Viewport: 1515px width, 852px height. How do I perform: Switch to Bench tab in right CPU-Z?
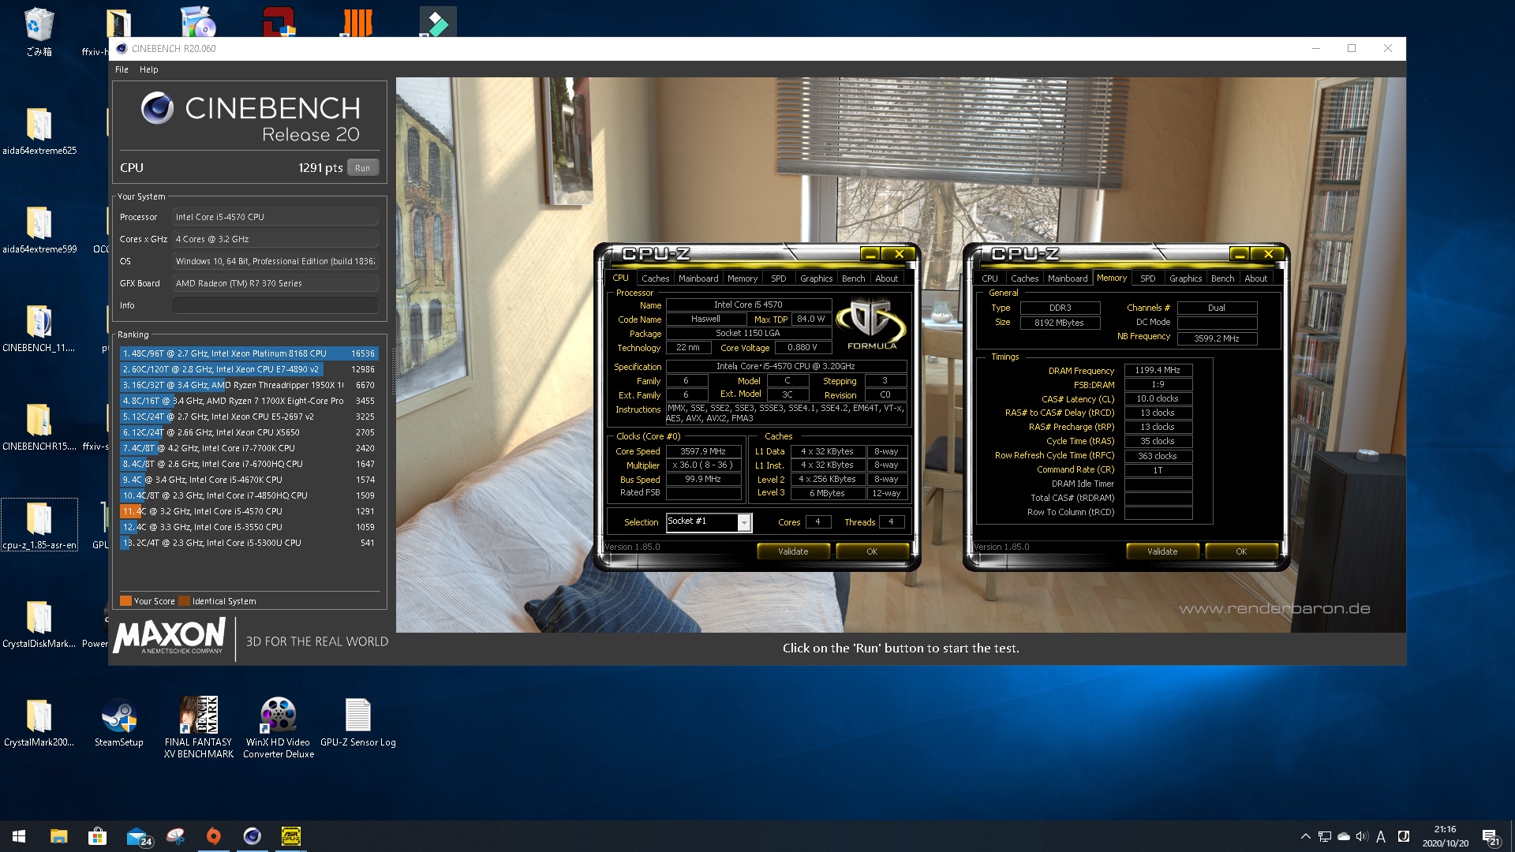coord(1223,278)
